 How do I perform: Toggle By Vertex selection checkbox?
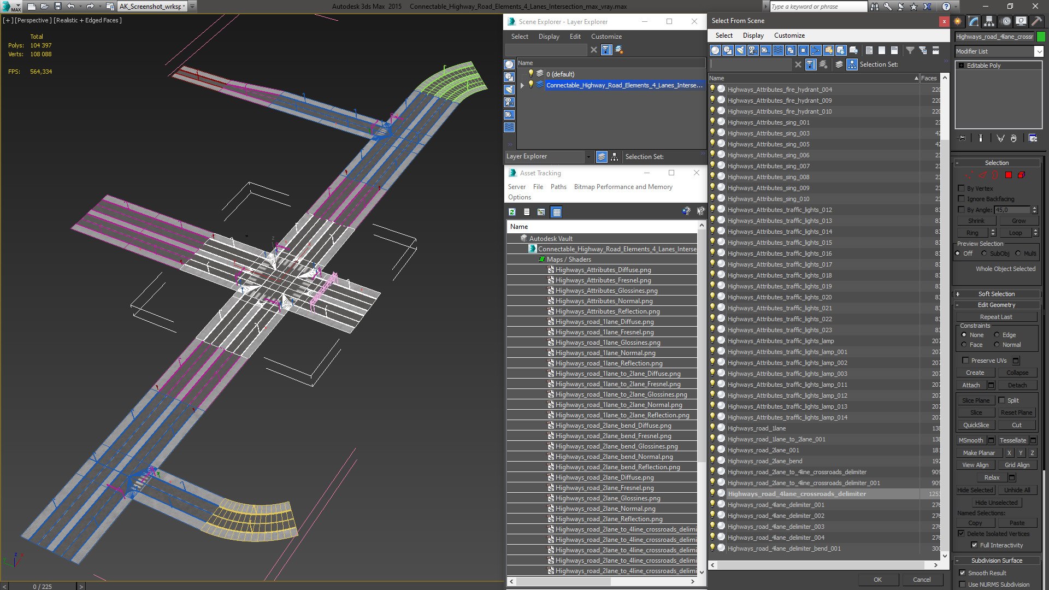point(961,188)
